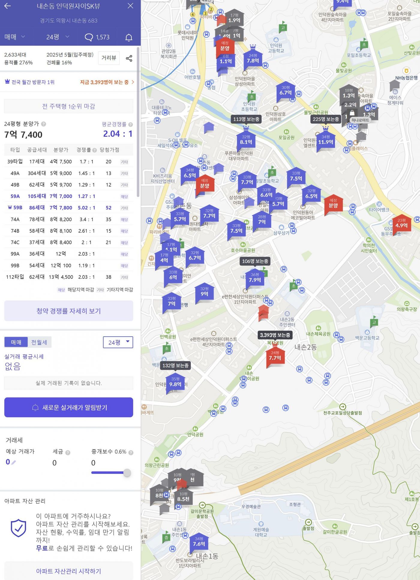
Task: Edit 예상 거래가 with pencil icon
Action: click(13, 463)
